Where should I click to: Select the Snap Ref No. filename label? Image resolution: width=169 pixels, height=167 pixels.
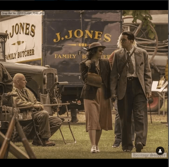coord(23,13)
